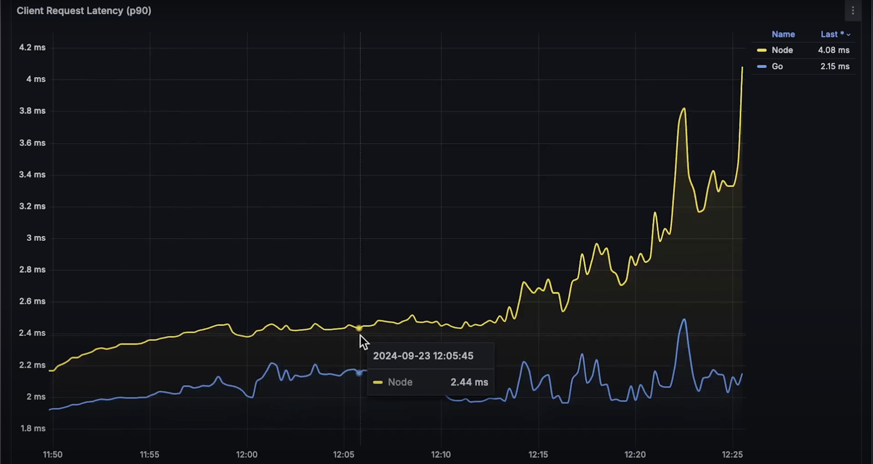Click the 12:20 label on the time axis
Screen dimensions: 873x464
click(x=635, y=454)
